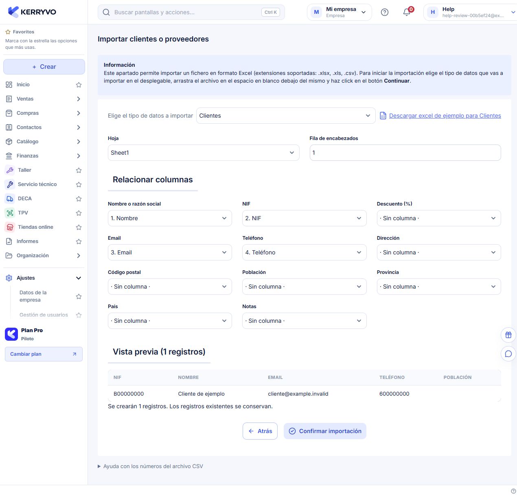
Task: Click the Confirmar importación button
Action: point(325,431)
